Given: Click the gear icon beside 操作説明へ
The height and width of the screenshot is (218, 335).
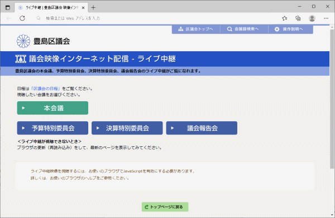Looking at the screenshot, I should 277,29.
